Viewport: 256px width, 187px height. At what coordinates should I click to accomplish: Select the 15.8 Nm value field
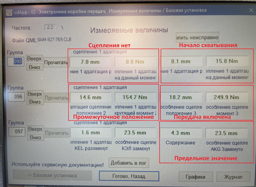227,61
